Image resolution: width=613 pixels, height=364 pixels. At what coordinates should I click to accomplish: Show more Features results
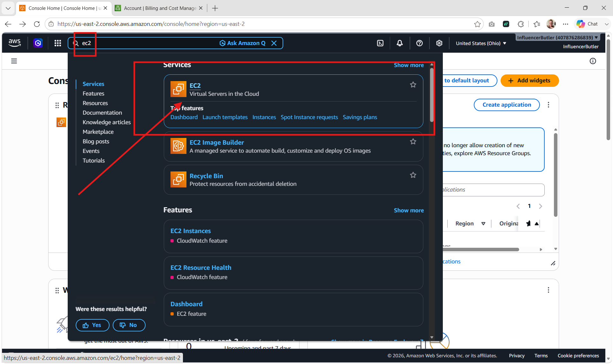409,210
